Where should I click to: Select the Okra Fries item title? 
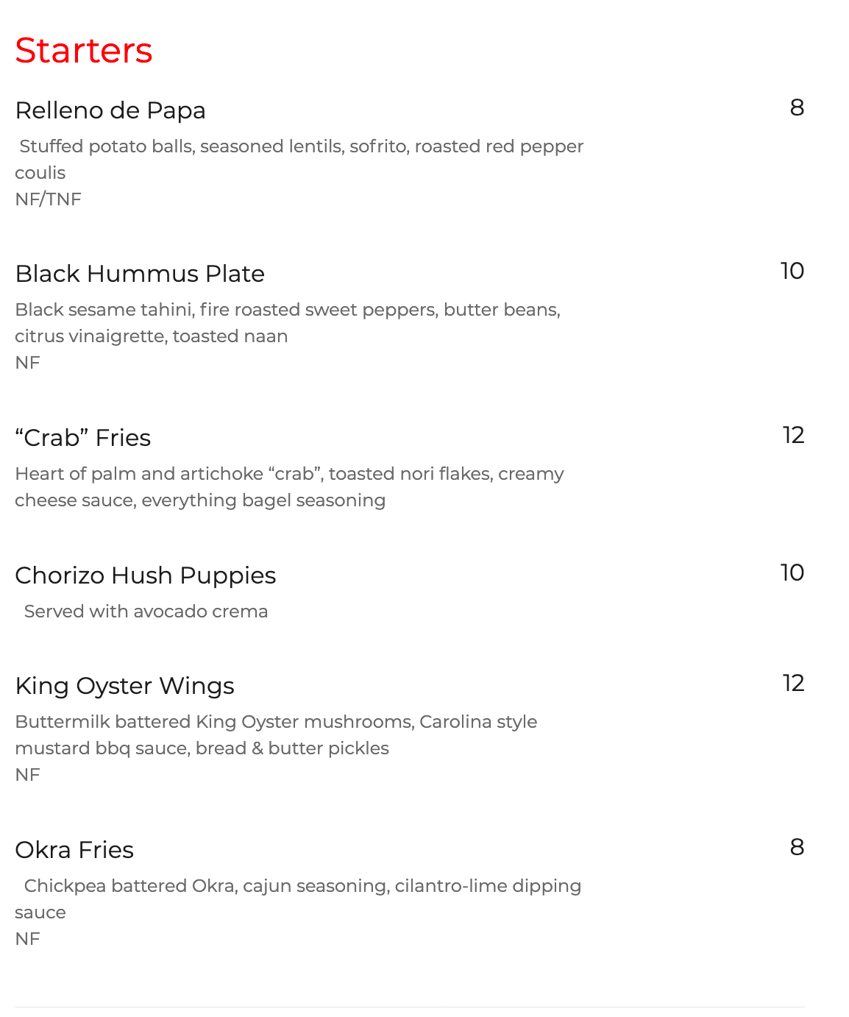tap(74, 850)
